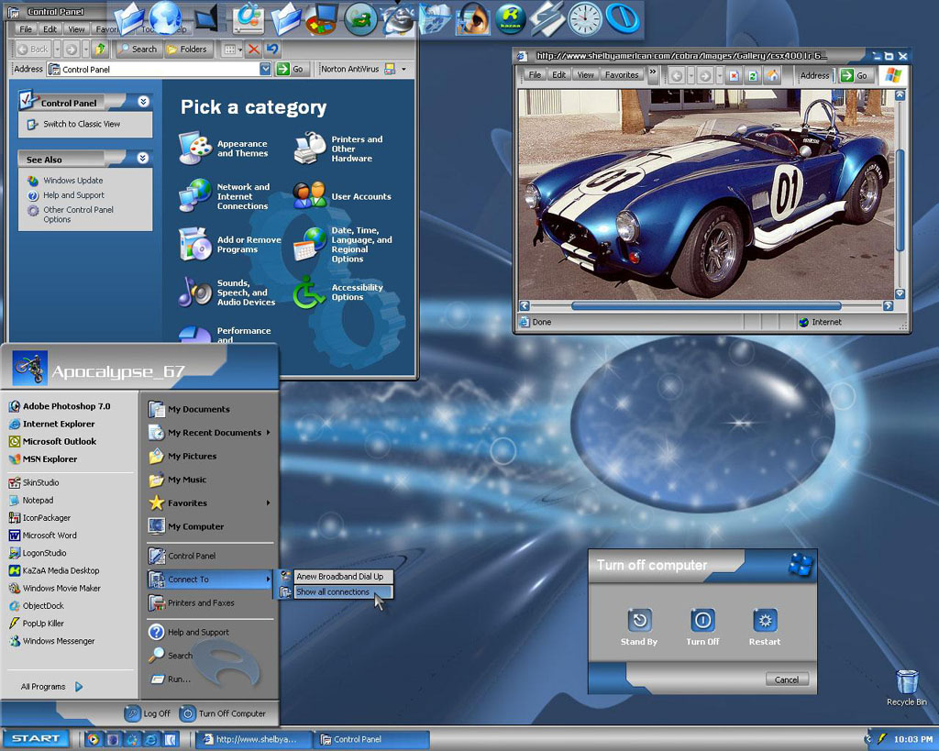Open Accessibility Options category
Viewport: 939px width, 751px height.
point(338,293)
